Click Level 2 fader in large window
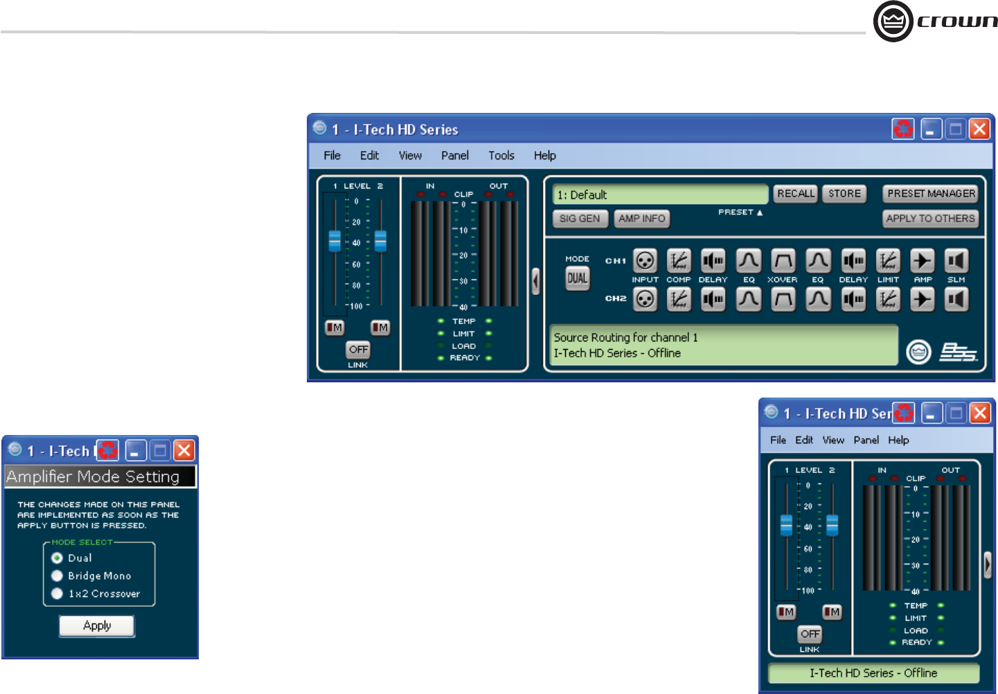 (x=380, y=241)
